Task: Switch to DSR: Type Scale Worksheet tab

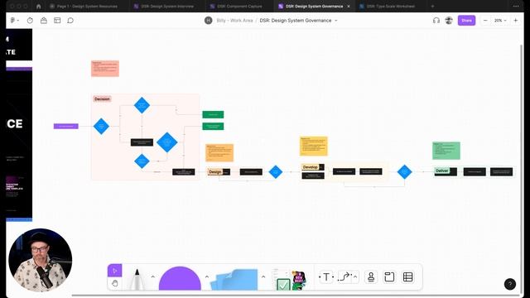Action: point(388,6)
